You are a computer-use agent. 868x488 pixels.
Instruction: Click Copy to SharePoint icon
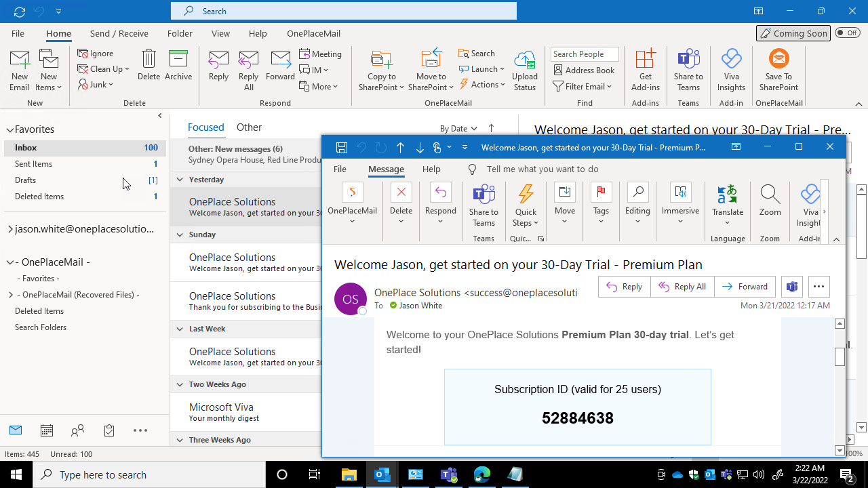tap(381, 70)
